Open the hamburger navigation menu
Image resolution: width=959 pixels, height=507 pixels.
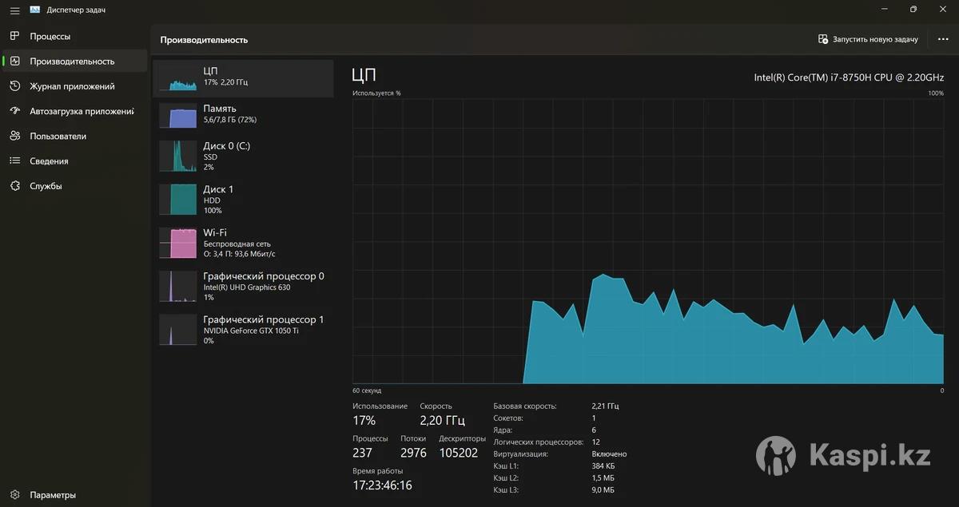pos(14,10)
